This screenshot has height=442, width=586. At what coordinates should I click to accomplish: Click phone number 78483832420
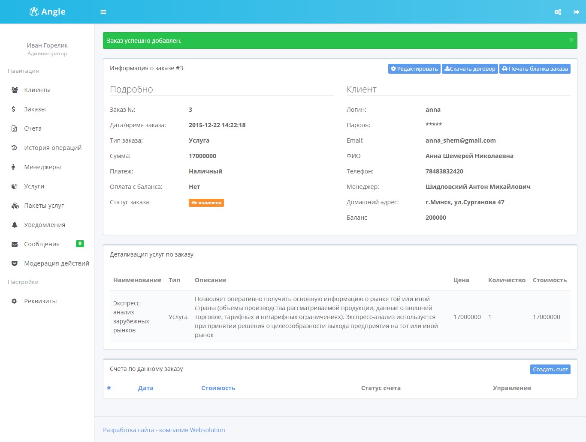point(444,171)
